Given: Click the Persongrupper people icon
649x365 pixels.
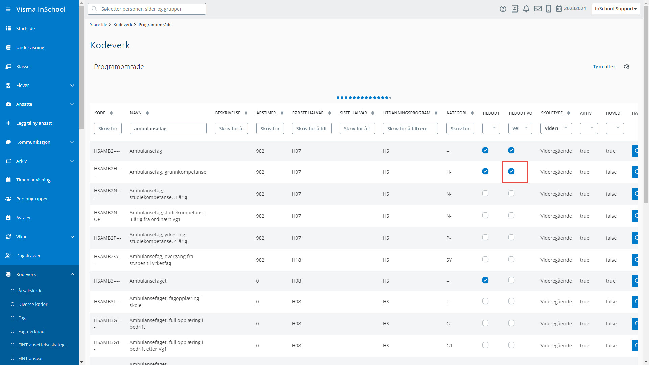Looking at the screenshot, I should click(x=8, y=199).
